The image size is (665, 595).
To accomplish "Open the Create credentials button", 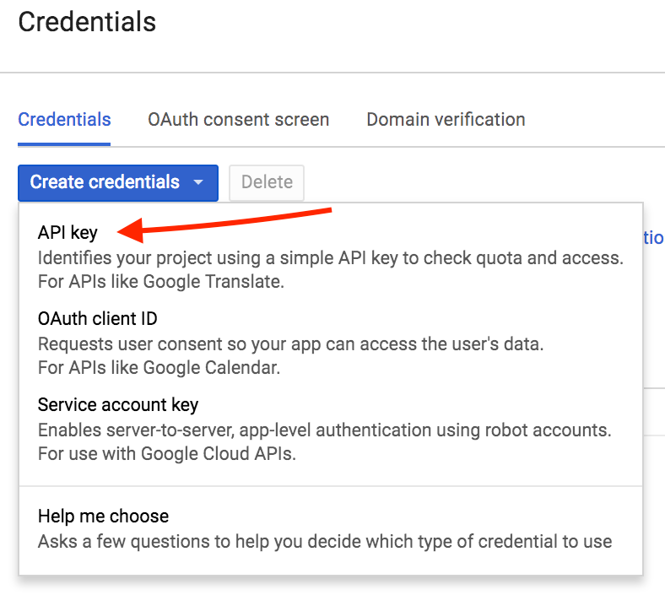I will coord(118,183).
